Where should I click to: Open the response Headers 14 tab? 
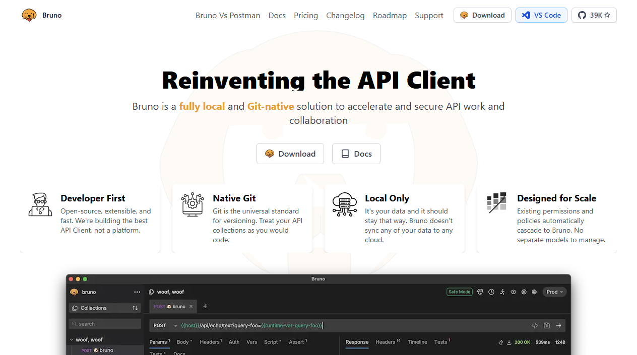388,342
